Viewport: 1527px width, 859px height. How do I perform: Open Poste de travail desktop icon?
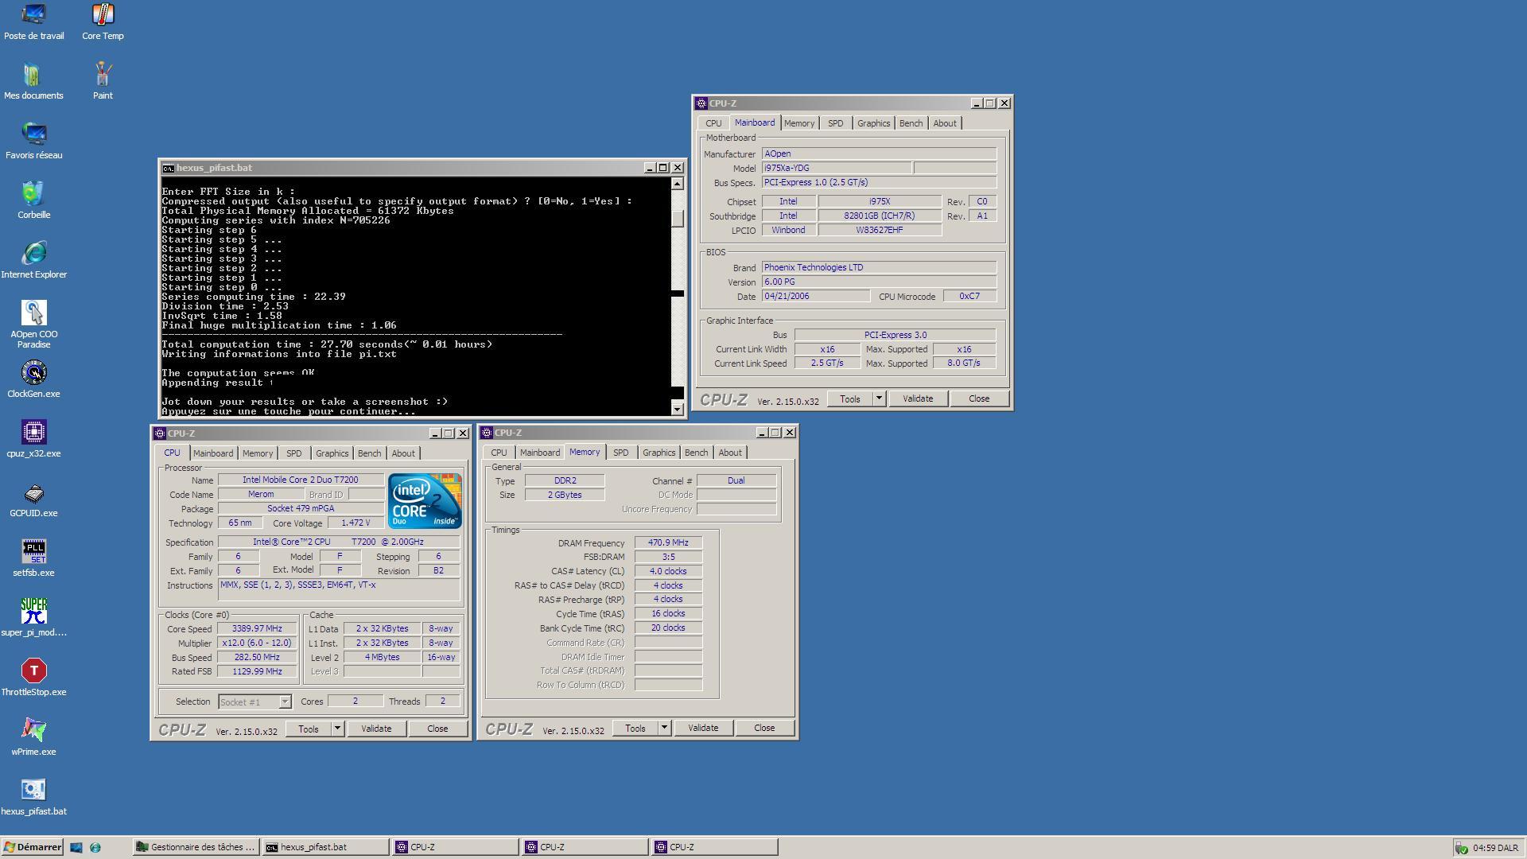coord(33,21)
